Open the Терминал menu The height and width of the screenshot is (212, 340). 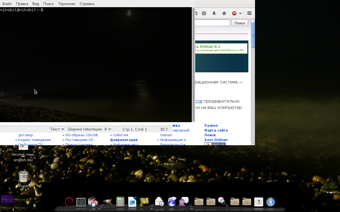(x=67, y=4)
